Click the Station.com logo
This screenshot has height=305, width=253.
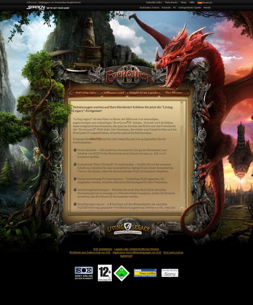coord(36,7)
